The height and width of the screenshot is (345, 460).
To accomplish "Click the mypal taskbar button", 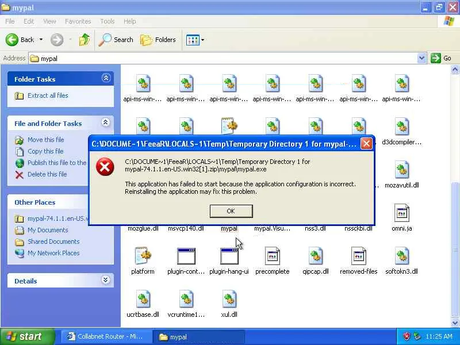I will click(199, 337).
